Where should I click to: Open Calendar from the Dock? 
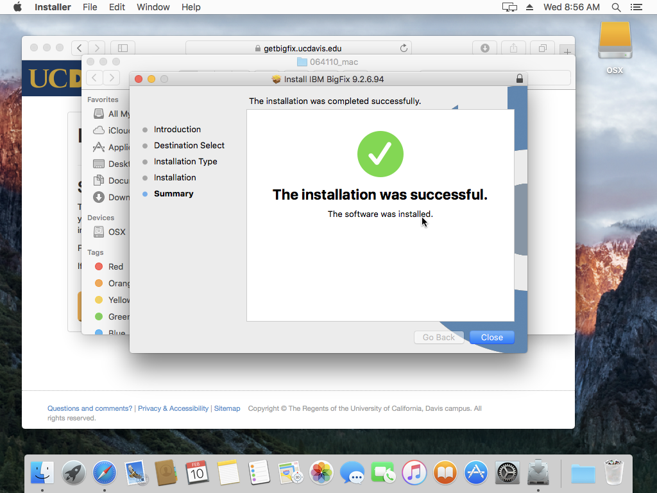pyautogui.click(x=198, y=473)
